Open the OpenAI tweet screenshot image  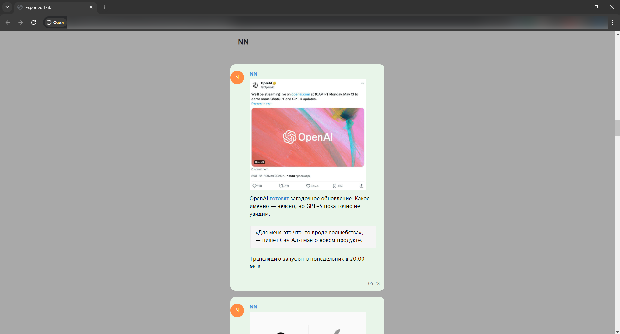tap(308, 135)
